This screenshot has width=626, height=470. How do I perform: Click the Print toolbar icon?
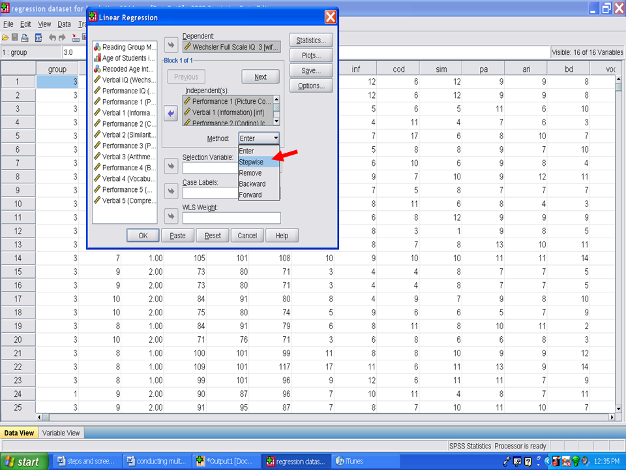click(25, 38)
